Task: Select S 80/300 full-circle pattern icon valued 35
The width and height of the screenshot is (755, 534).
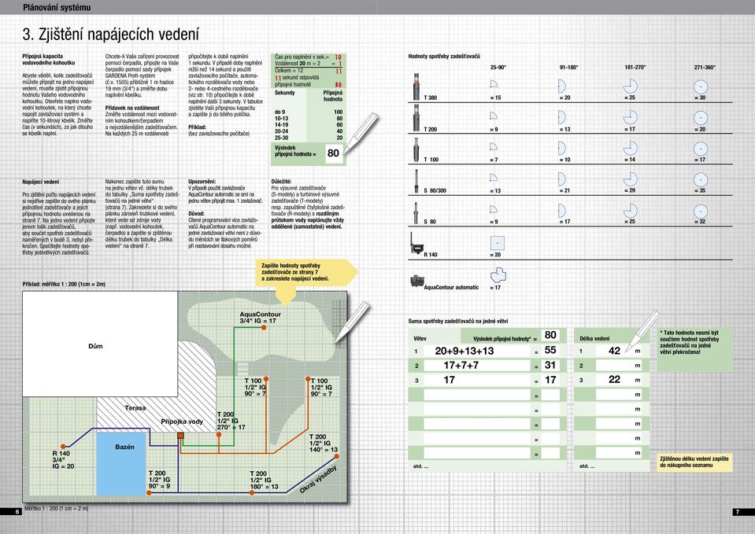Action: 701,180
